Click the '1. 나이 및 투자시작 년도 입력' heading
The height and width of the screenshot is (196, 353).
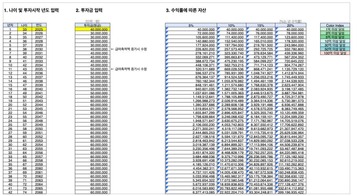coord(31,10)
